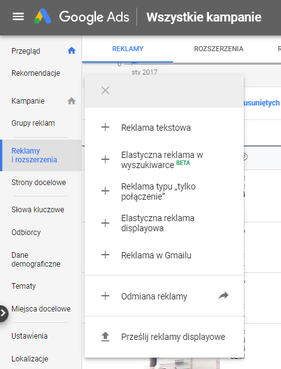Go to Słowa kluczowe in the sidebar
The width and height of the screenshot is (281, 369).
38,209
